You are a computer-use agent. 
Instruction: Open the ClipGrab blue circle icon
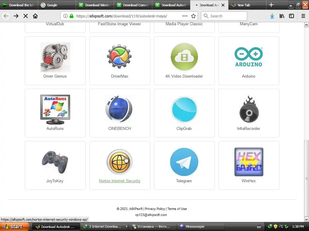pyautogui.click(x=184, y=109)
